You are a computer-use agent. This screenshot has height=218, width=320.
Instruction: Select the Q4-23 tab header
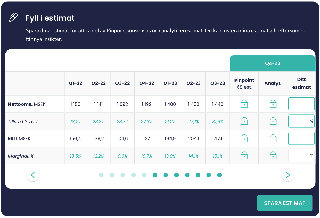pyautogui.click(x=272, y=63)
